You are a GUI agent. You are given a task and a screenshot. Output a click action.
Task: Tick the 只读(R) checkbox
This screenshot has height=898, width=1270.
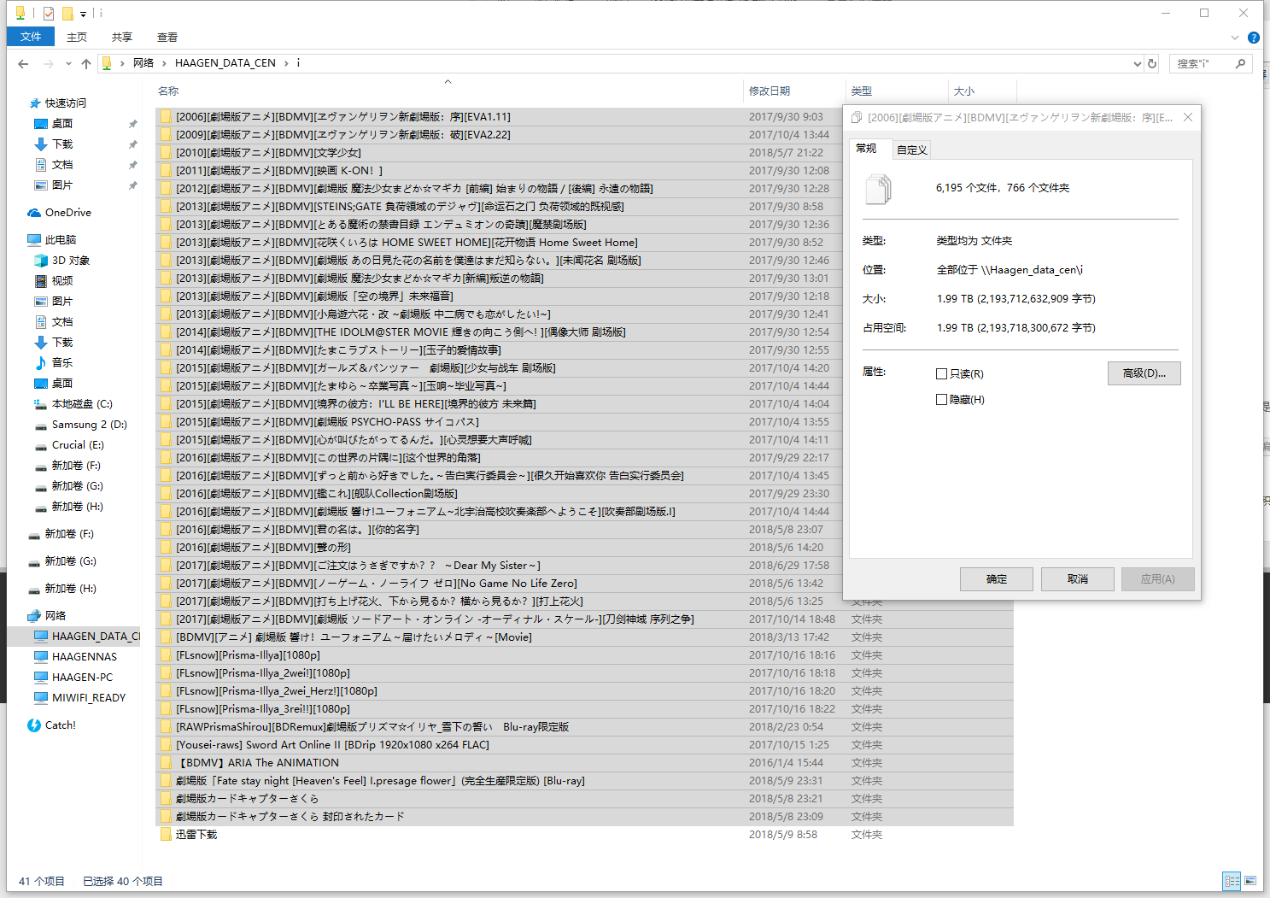tap(941, 373)
